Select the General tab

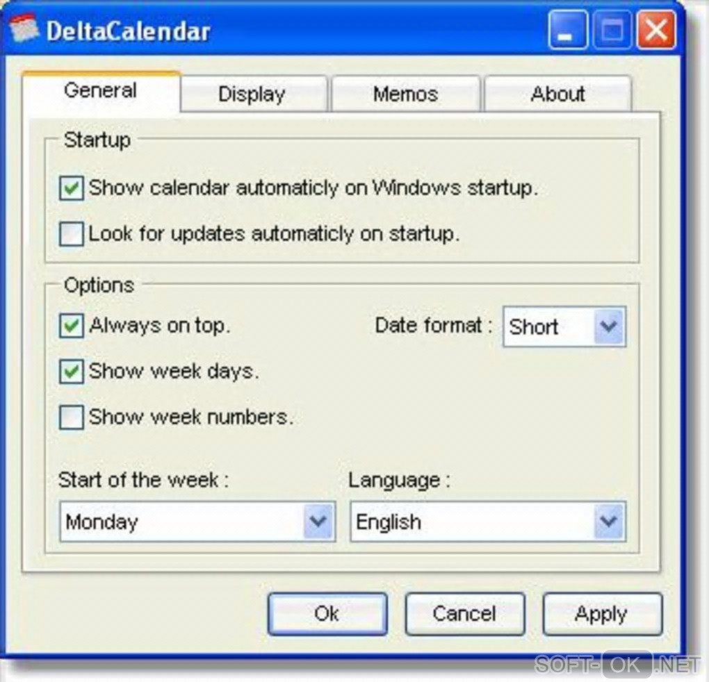pos(100,91)
